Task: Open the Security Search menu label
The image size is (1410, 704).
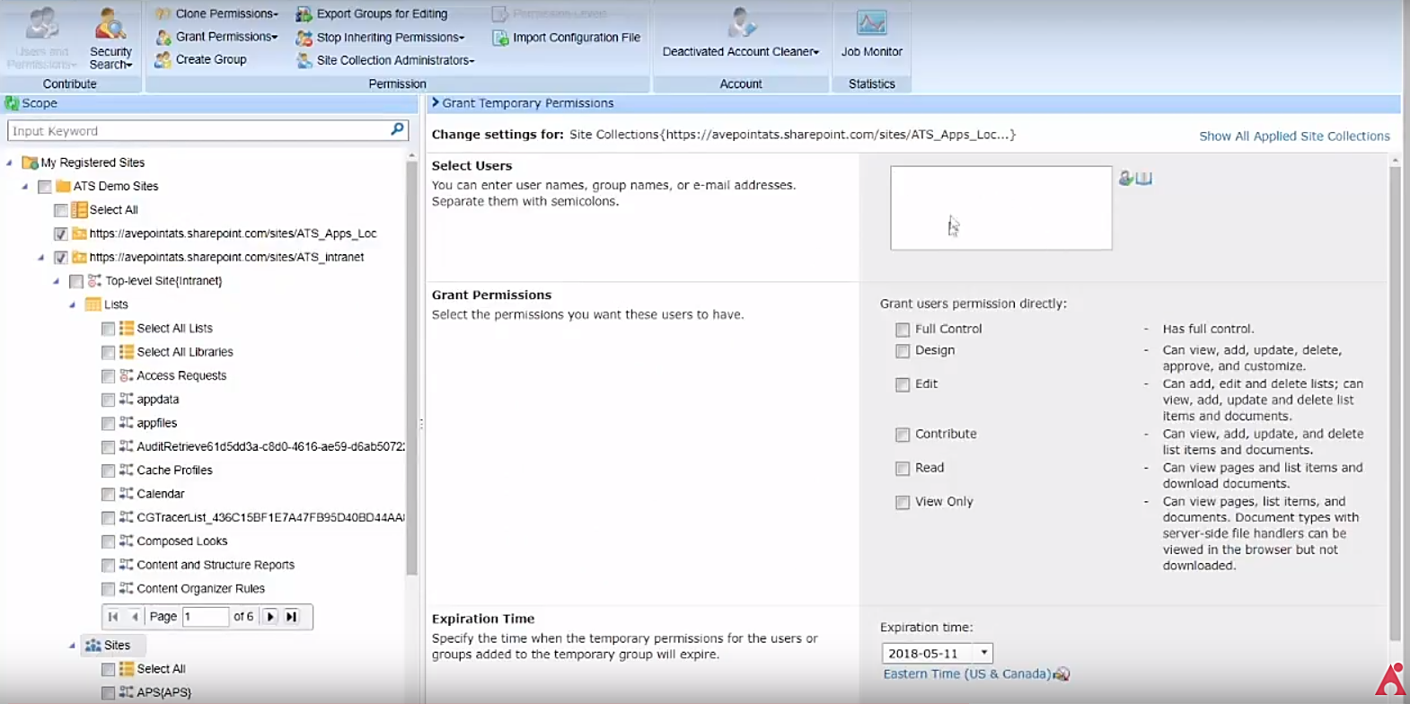Action: 110,58
